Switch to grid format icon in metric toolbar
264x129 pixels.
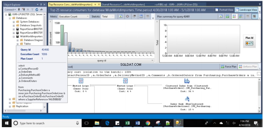pyautogui.click(x=141, y=17)
